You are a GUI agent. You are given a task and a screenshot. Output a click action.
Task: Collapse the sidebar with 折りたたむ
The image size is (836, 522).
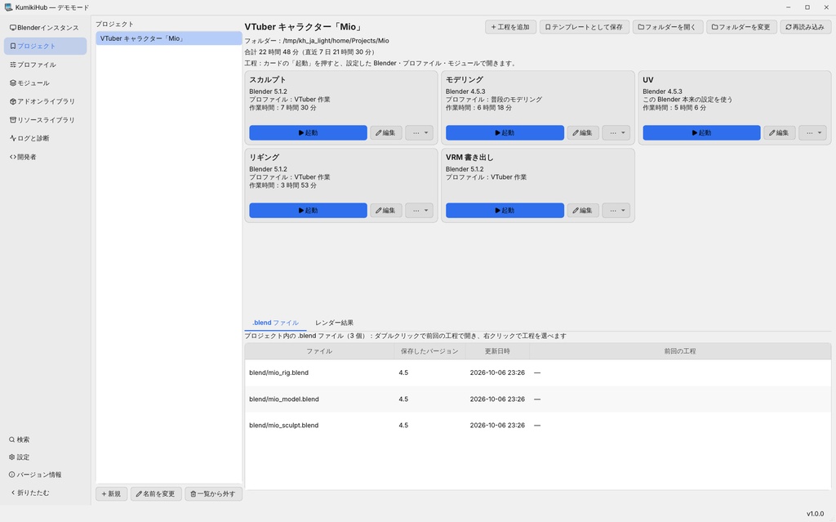coord(45,493)
